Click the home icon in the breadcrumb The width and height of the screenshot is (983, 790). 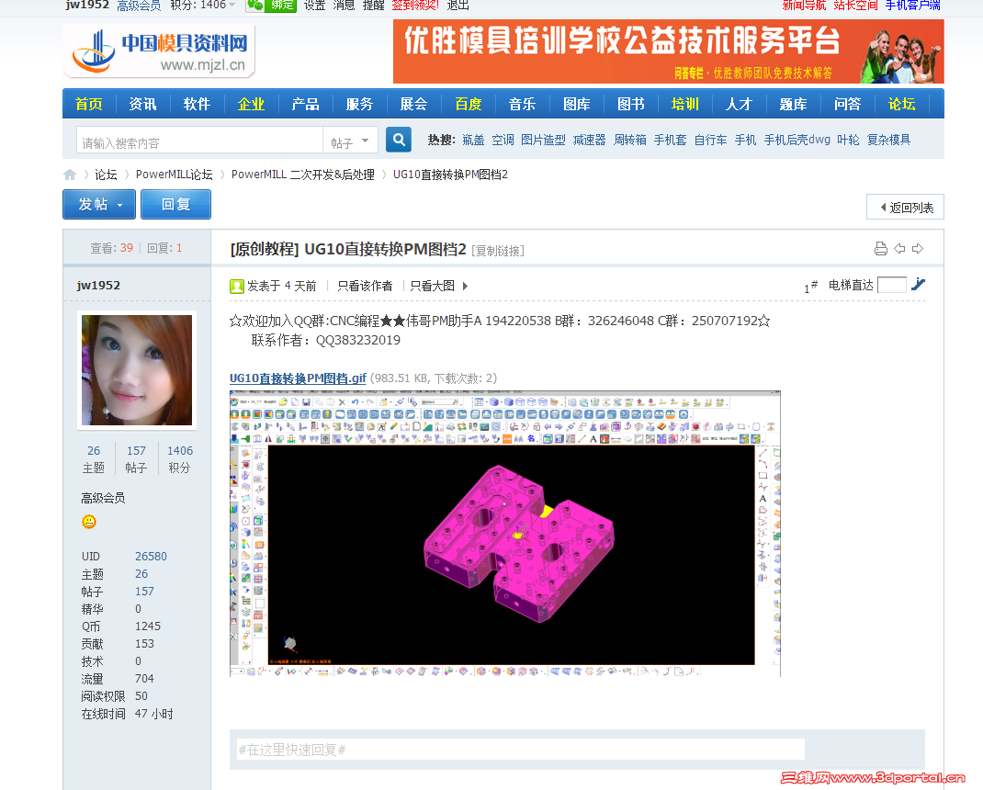pyautogui.click(x=69, y=174)
